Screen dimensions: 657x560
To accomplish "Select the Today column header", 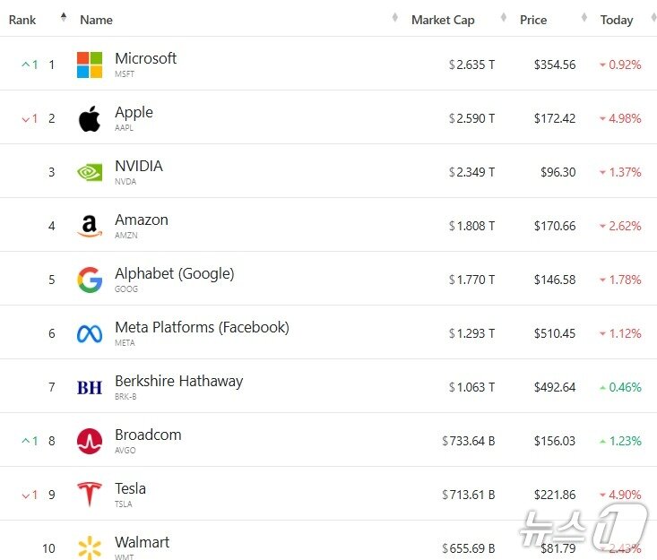I will tap(617, 20).
